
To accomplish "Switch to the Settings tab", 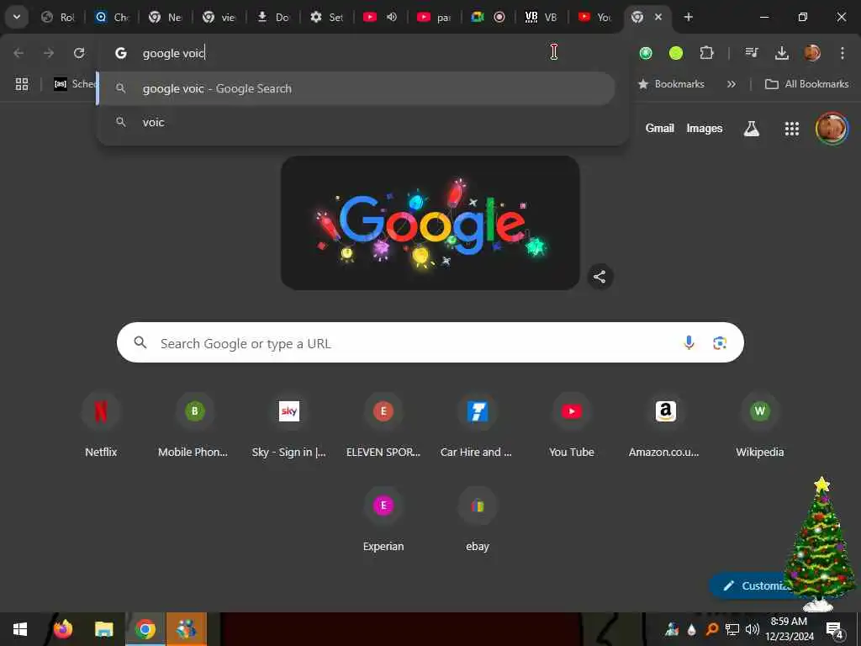I will point(327,17).
